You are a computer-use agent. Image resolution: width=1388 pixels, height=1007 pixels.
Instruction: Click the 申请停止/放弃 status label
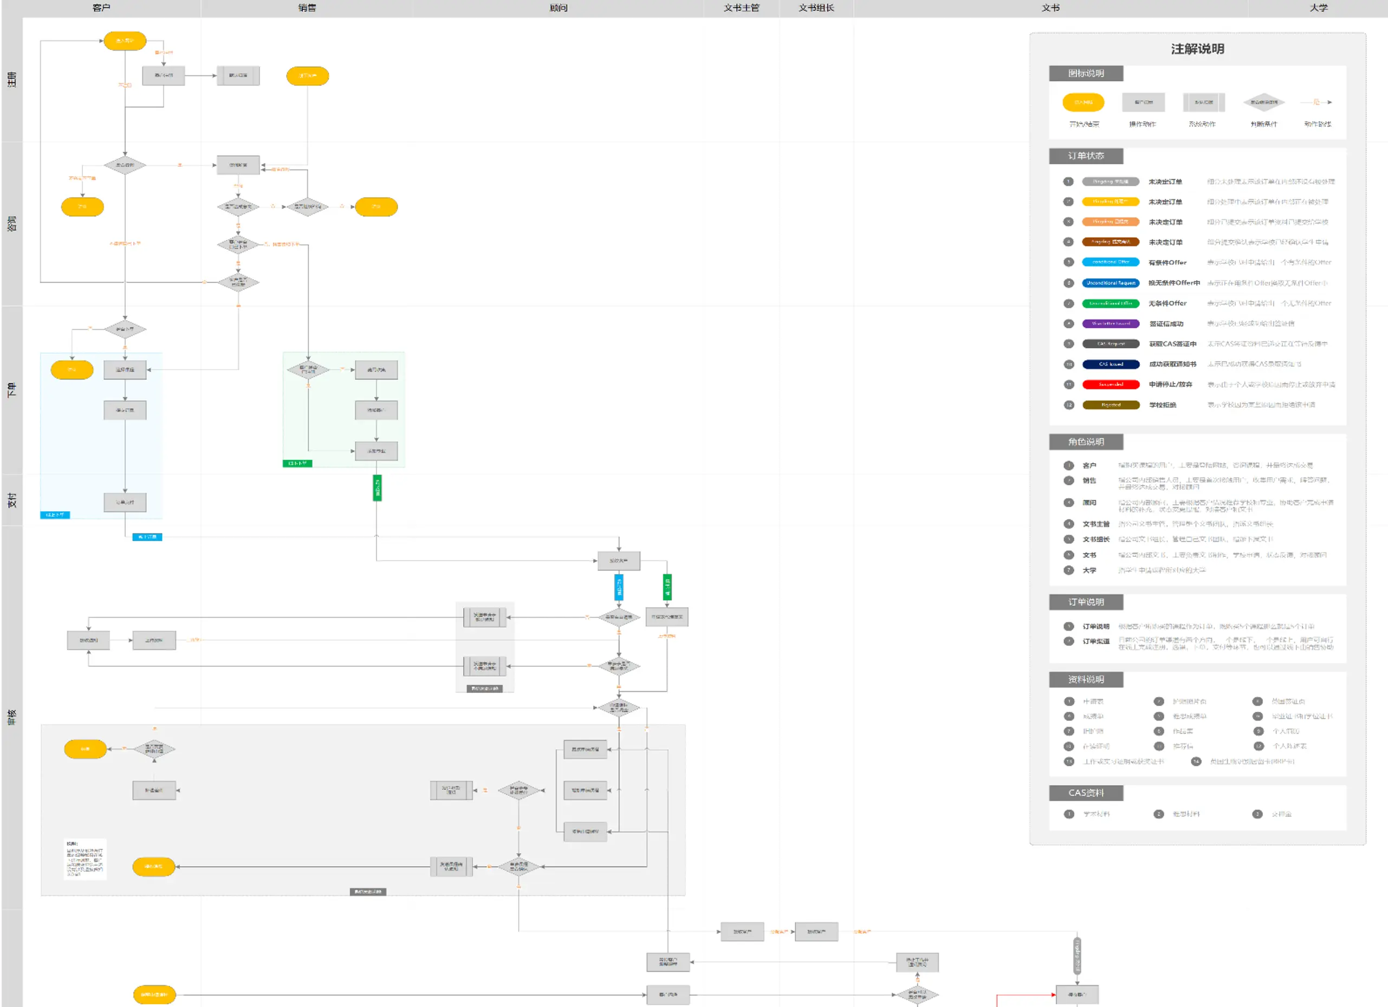tap(1170, 385)
